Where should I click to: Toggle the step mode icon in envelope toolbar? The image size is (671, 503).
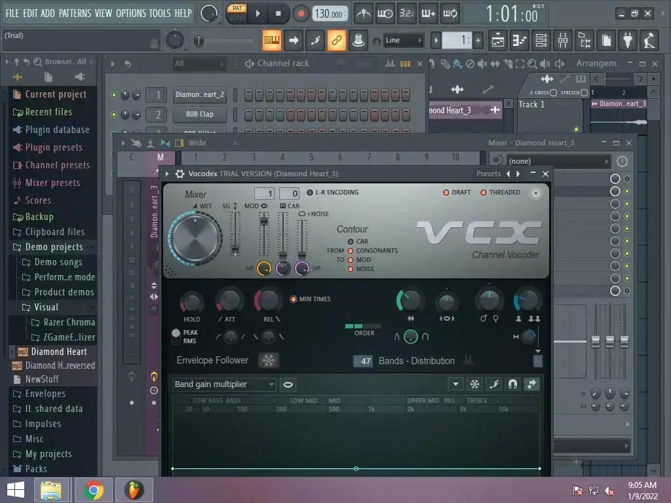(x=494, y=384)
